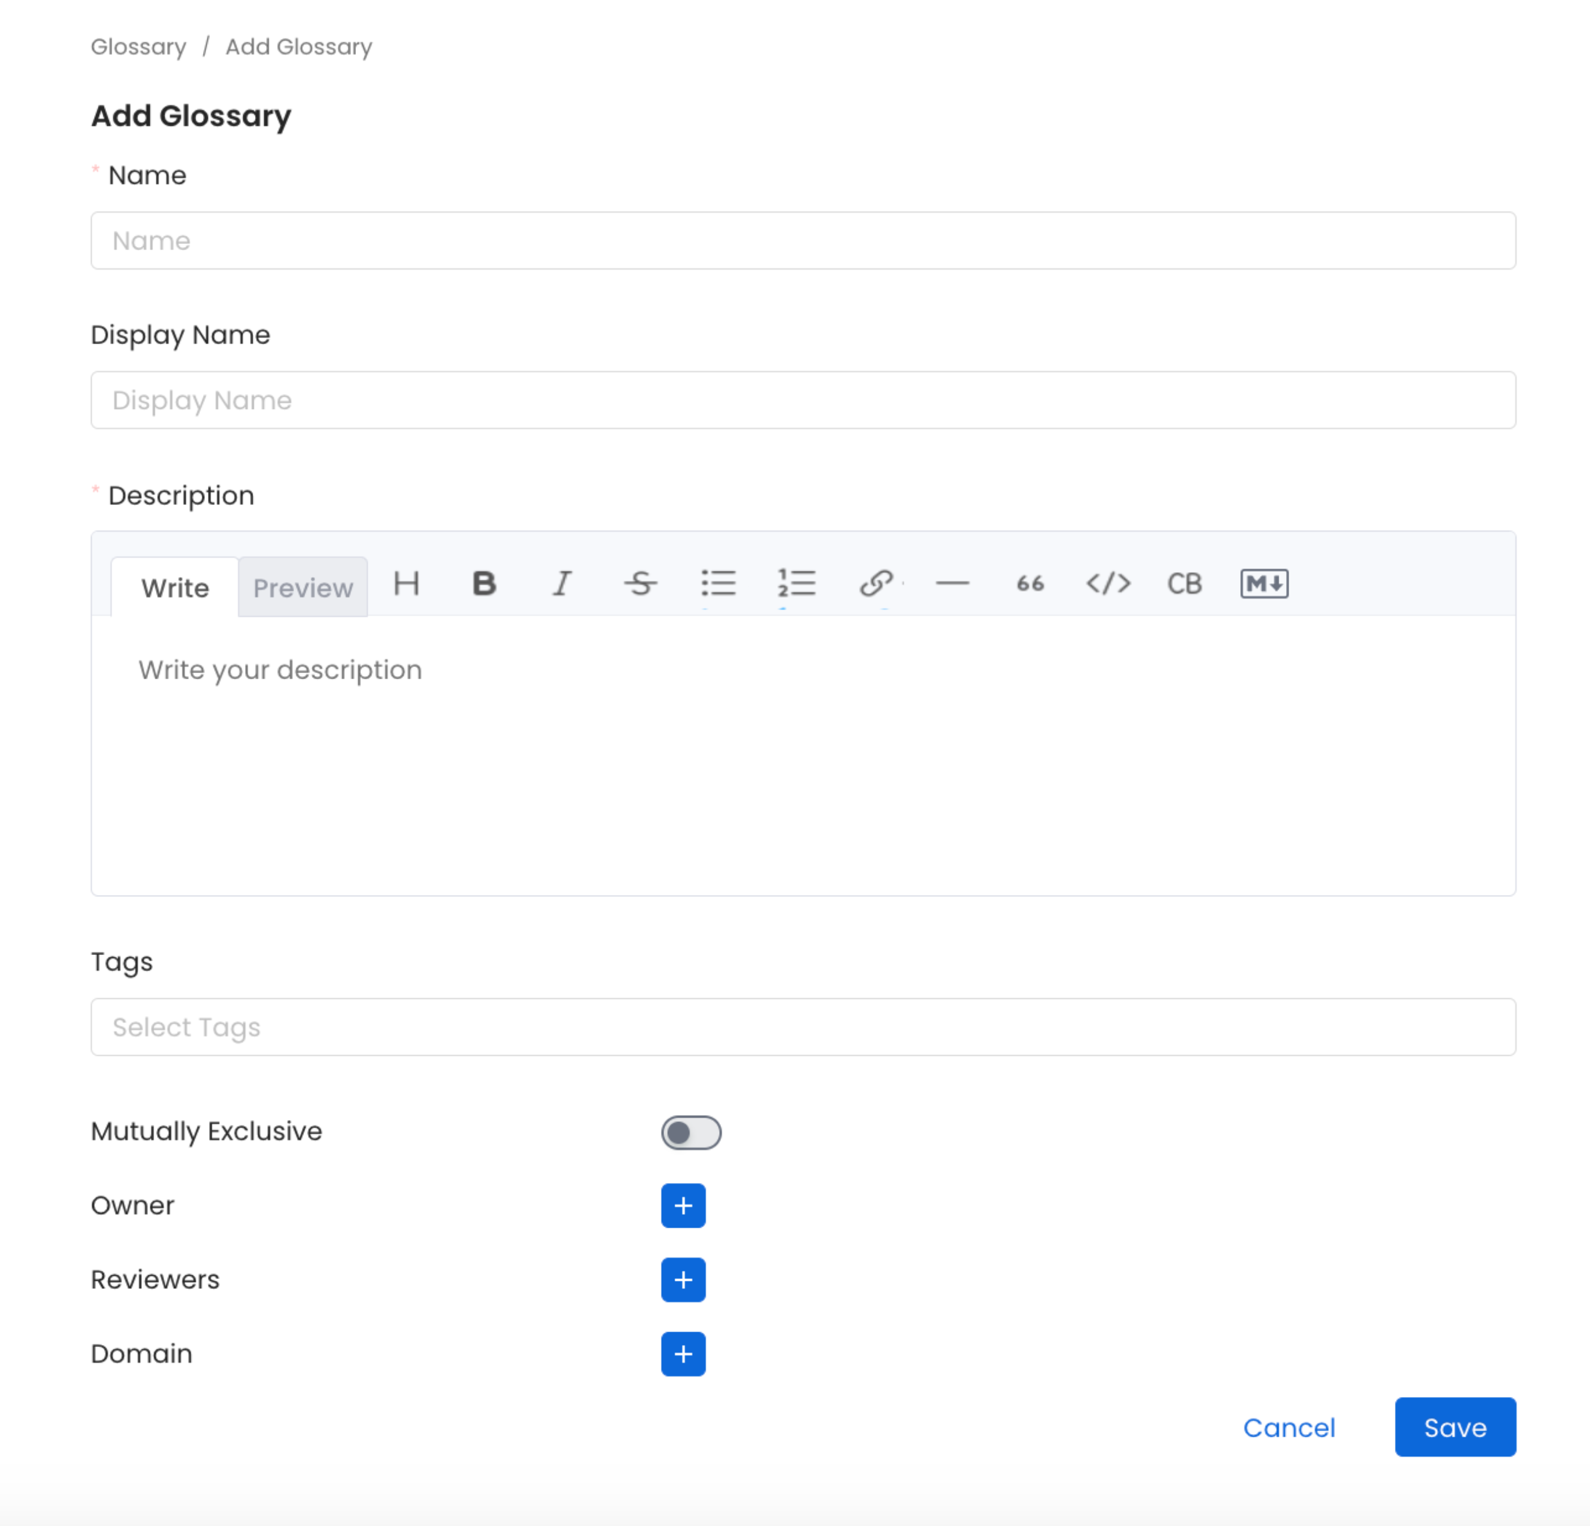
Task: Apply italic formatting to description text
Action: click(561, 584)
